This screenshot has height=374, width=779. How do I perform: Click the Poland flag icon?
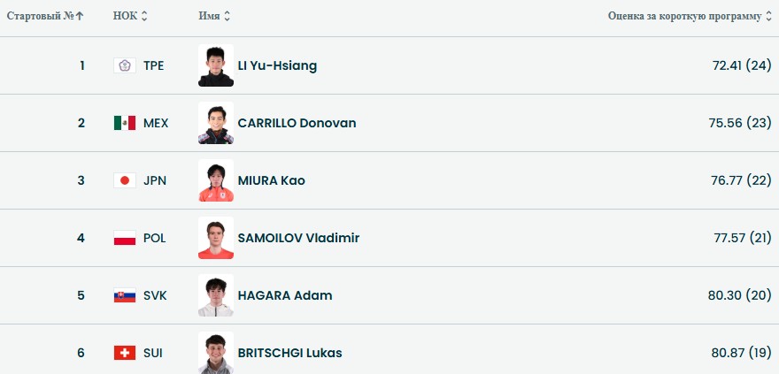point(125,238)
